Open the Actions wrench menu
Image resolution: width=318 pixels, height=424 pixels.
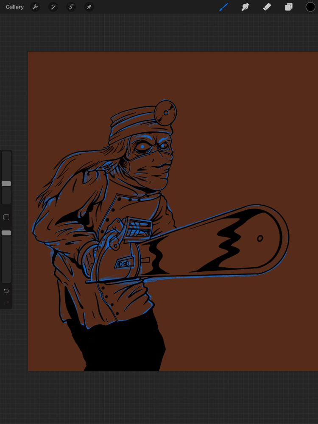click(35, 7)
